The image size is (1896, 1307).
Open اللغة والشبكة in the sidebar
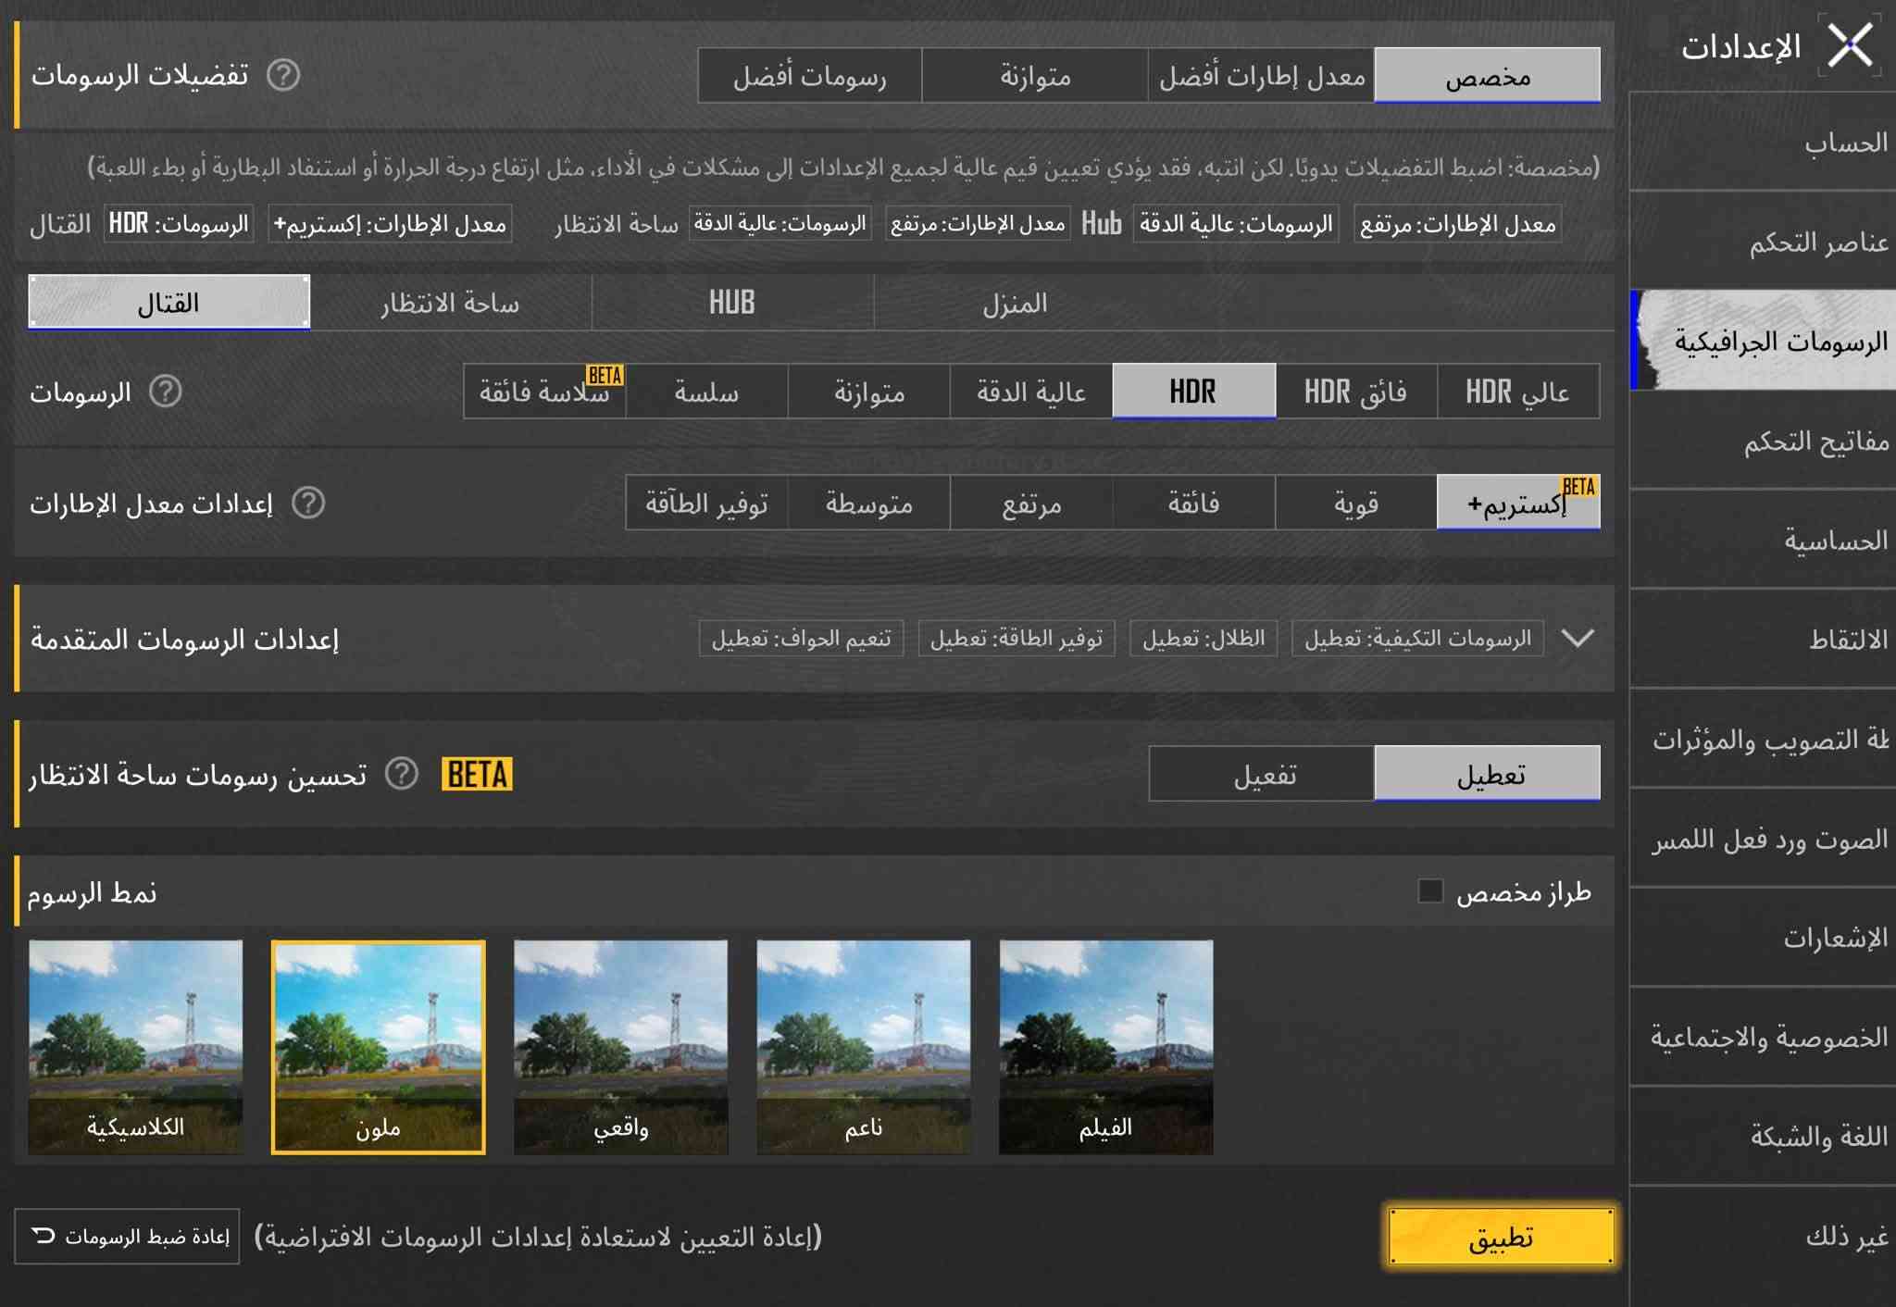tap(1763, 1136)
